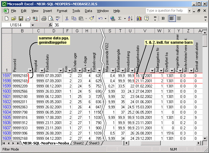Open a file with folder icon
Viewport: 209px width, 153px height.
pyautogui.click(x=14, y=18)
